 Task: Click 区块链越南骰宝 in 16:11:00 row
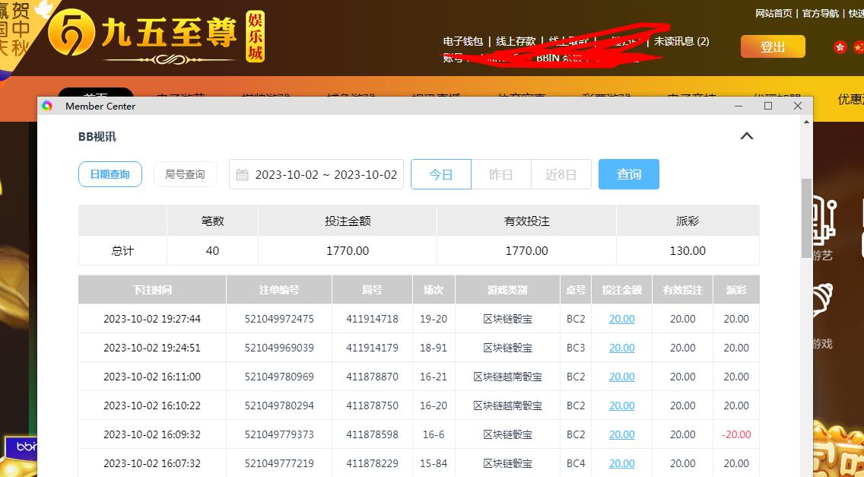507,377
